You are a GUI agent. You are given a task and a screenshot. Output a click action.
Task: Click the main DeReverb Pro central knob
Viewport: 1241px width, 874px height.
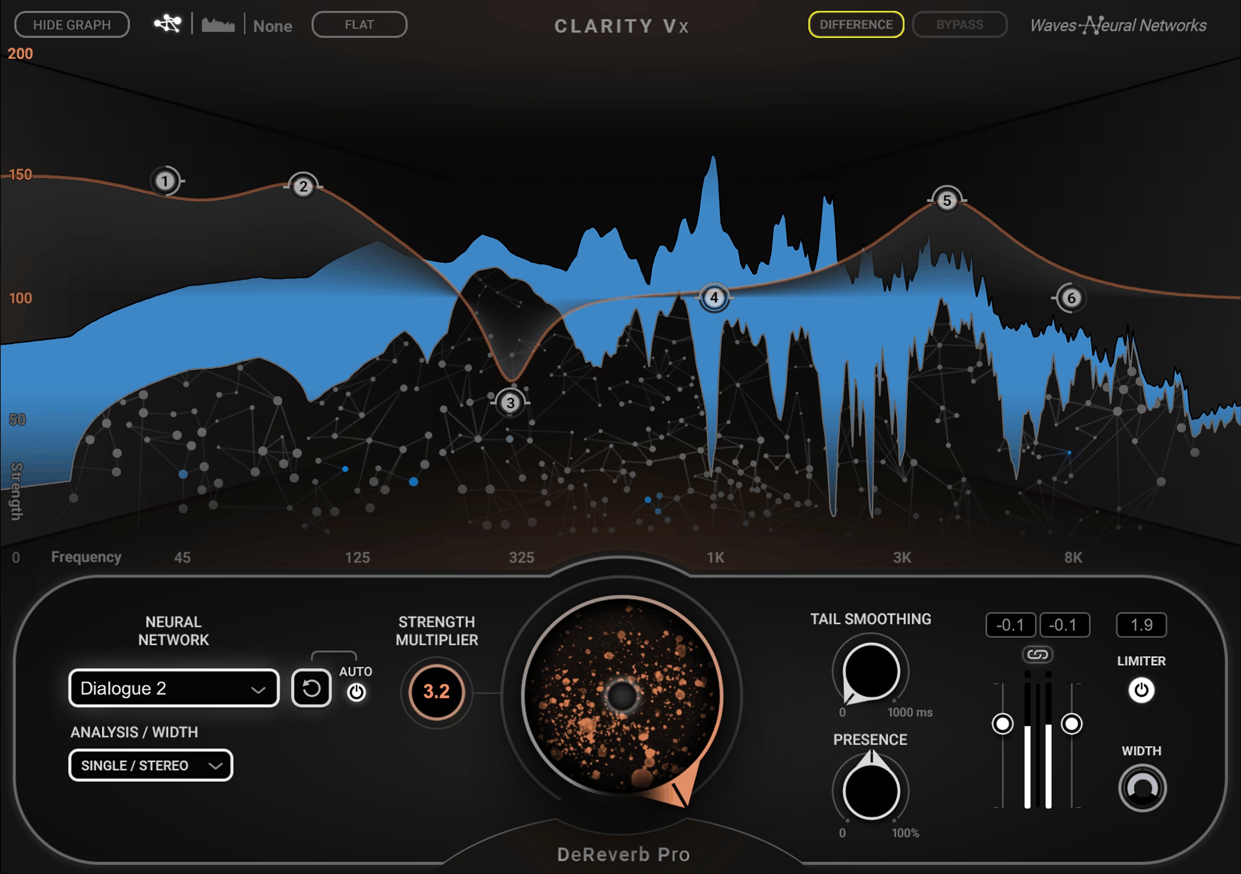pyautogui.click(x=622, y=696)
